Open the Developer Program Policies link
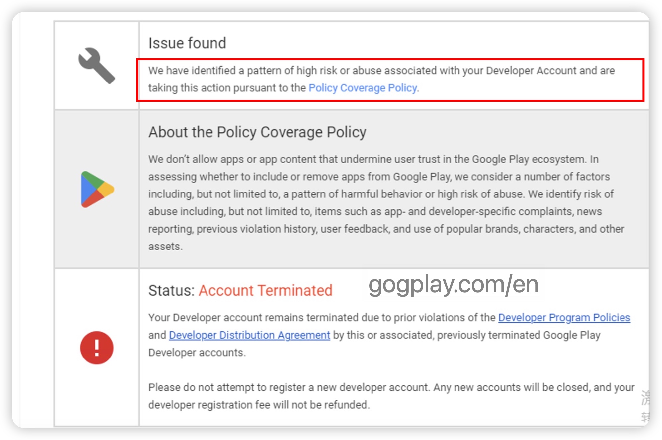Image resolution: width=662 pixels, height=440 pixels. (564, 318)
